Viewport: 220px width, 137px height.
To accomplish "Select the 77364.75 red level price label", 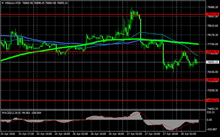I will (x=213, y=52).
